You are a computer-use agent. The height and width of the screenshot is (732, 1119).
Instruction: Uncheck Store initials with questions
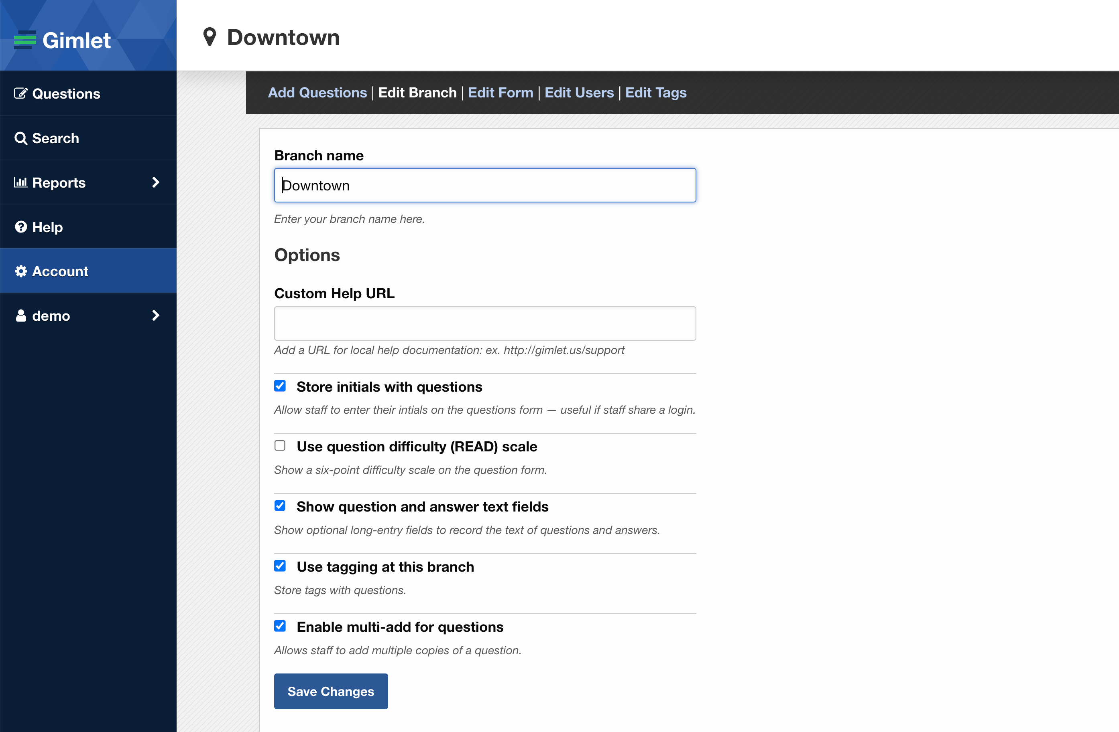click(280, 386)
